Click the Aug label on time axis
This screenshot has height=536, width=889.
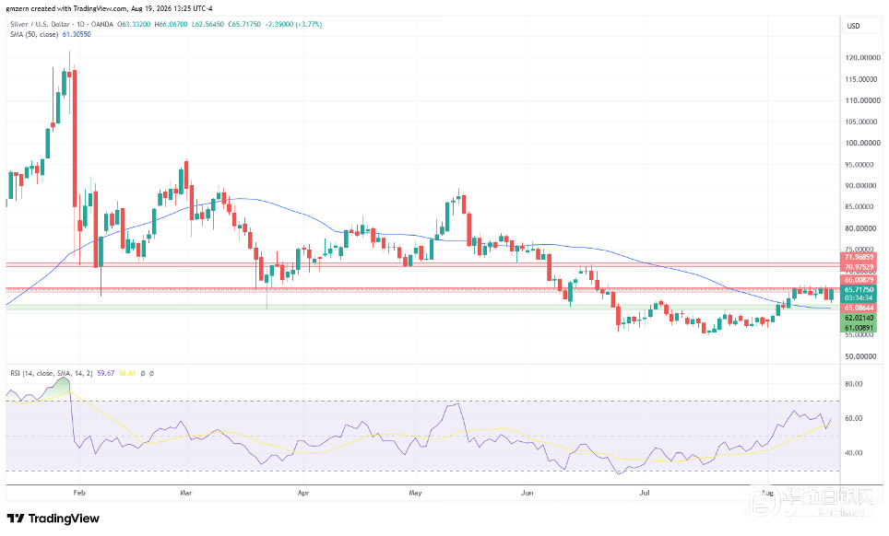767,493
